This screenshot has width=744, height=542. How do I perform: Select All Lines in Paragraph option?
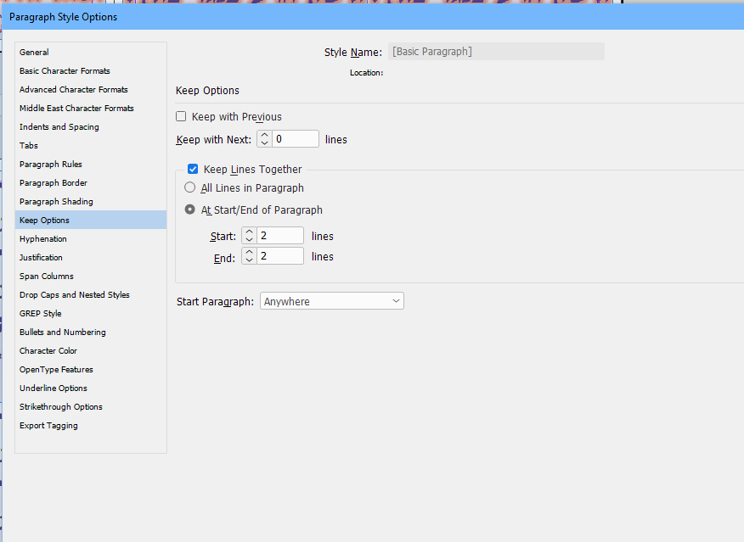[x=189, y=187]
